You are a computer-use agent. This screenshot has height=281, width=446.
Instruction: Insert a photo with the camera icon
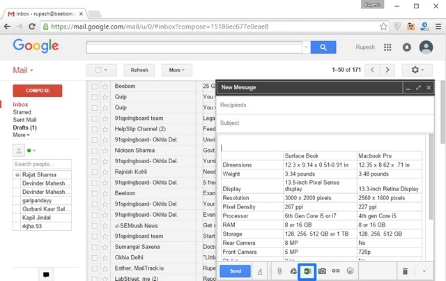pos(322,271)
